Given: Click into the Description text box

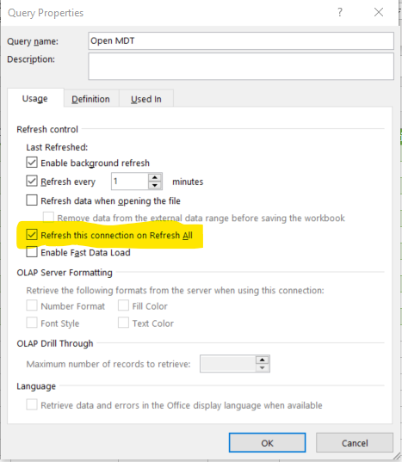Looking at the screenshot, I should tap(241, 66).
